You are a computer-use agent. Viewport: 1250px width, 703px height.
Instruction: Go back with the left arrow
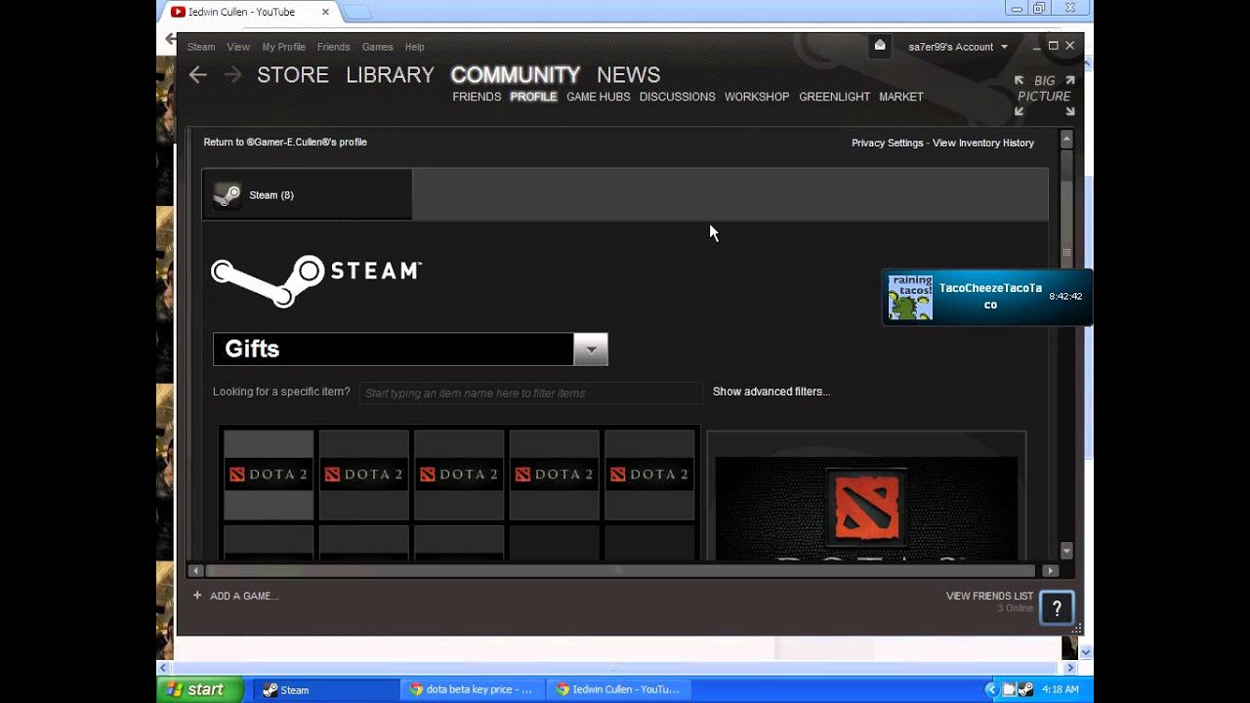tap(198, 75)
